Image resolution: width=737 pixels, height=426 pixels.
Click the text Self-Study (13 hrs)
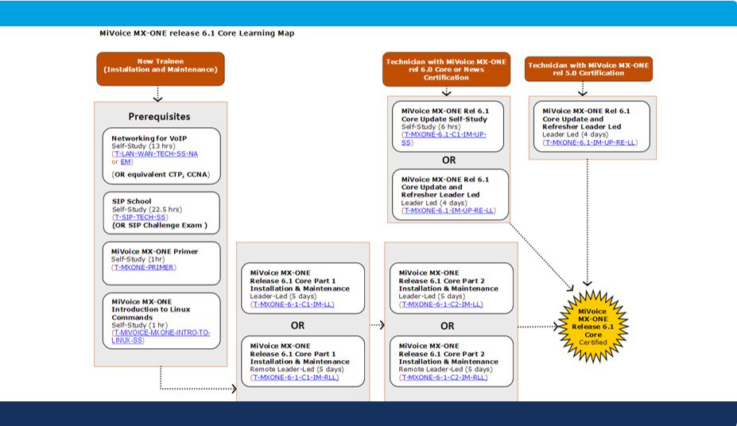coord(143,146)
